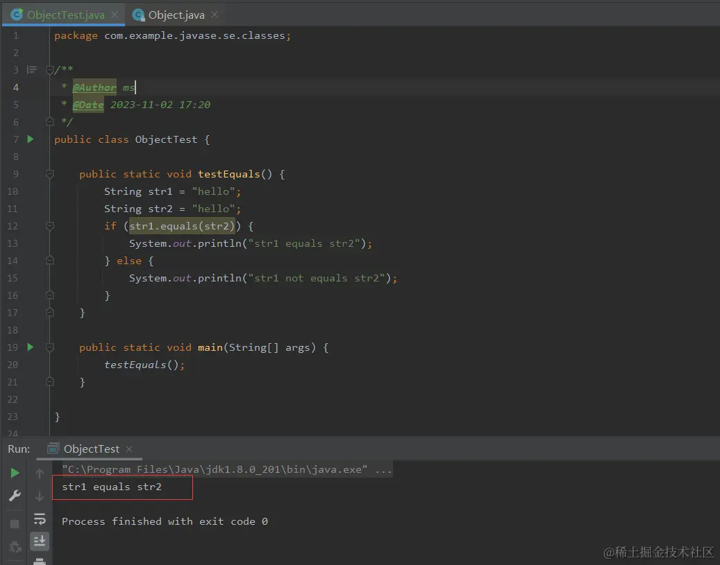Click testEquals() call on line 20
Image resolution: width=720 pixels, height=565 pixels.
click(x=141, y=365)
